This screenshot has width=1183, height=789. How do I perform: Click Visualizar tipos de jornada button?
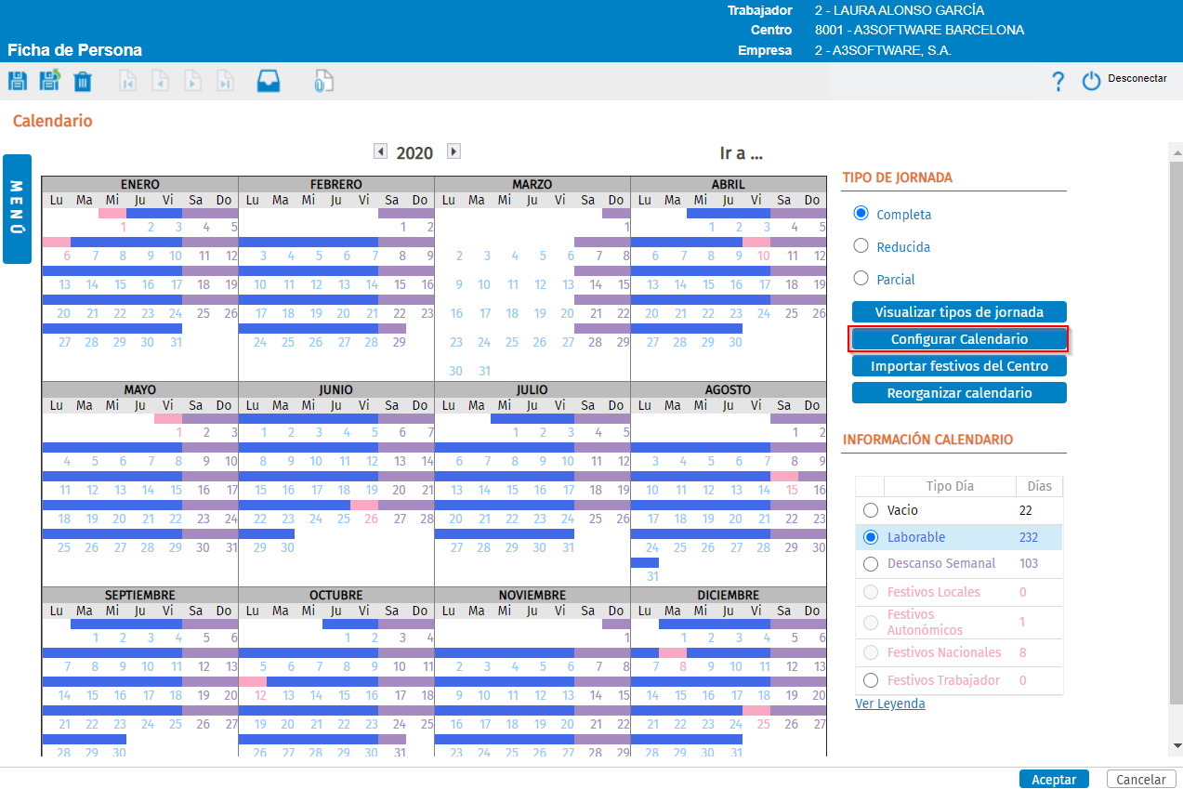tap(959, 312)
